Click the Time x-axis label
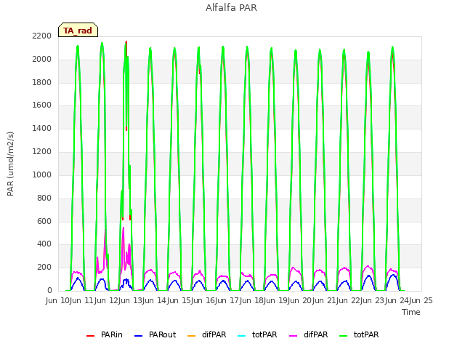This screenshot has height=349, width=465. click(x=411, y=312)
